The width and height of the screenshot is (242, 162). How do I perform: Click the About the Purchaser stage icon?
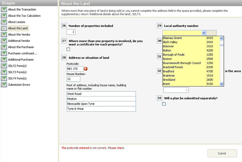point(4,47)
